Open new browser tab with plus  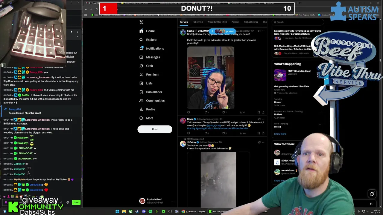(x=300, y=3)
